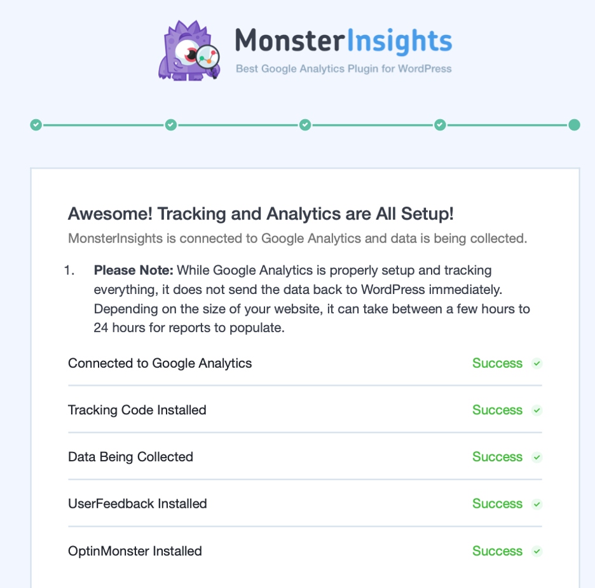The width and height of the screenshot is (595, 588).
Task: Click the checkmark icon beside Tracking Code Installed
Action: click(x=537, y=410)
